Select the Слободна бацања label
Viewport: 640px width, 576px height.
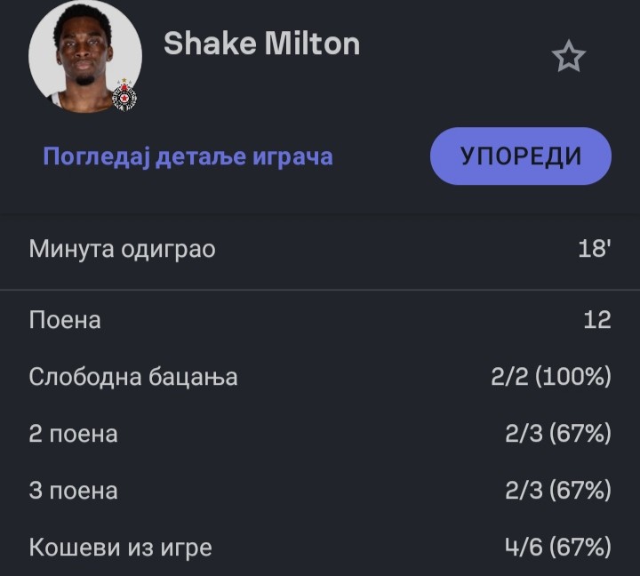133,377
